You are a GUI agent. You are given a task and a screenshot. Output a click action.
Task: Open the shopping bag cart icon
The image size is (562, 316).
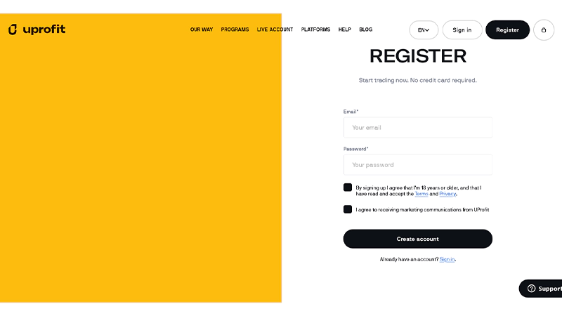tap(544, 30)
